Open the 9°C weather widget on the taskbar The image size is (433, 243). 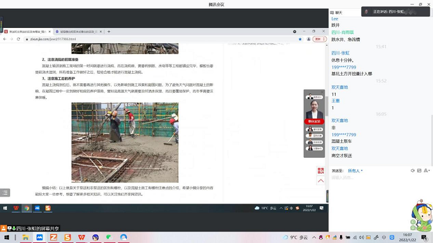(x=295, y=237)
